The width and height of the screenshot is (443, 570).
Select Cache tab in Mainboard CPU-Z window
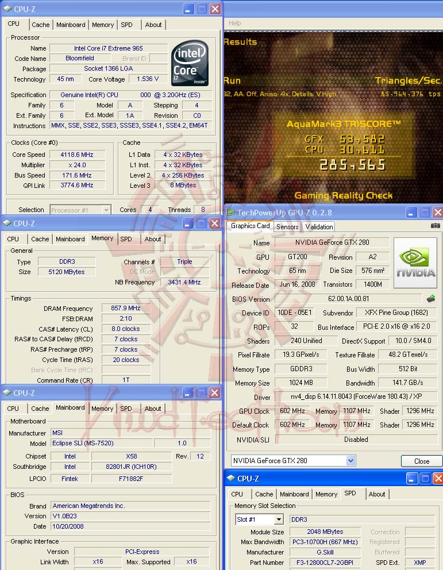point(40,409)
